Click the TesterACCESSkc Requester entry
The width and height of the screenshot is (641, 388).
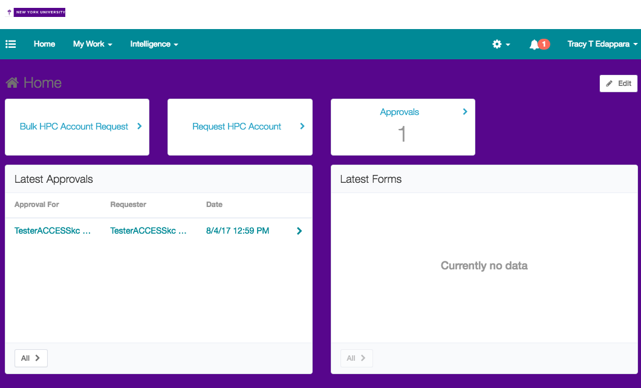[148, 231]
